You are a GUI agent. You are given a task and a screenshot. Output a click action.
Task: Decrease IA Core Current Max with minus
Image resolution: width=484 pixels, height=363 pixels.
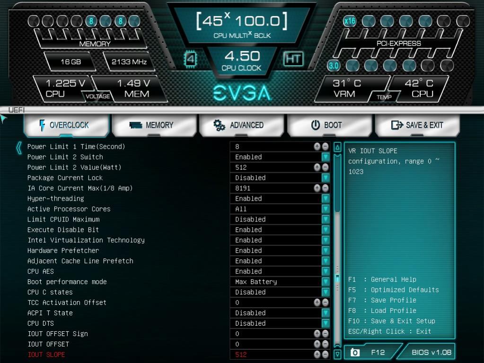[326, 188]
